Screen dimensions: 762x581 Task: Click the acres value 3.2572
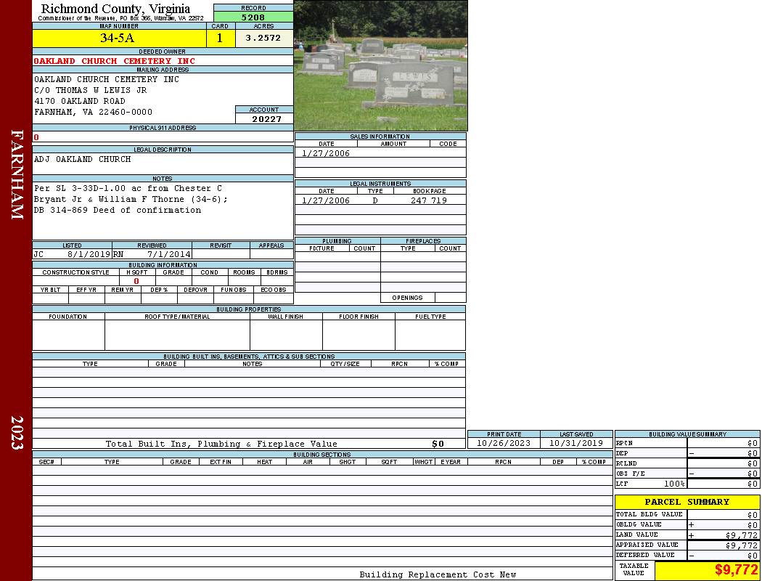point(263,38)
